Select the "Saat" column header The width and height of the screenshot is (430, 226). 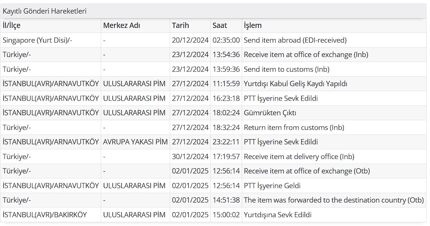[x=220, y=26]
